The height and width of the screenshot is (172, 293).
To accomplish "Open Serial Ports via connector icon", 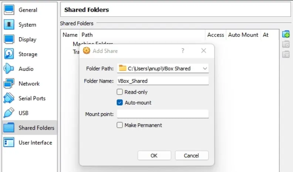I will (x=9, y=99).
